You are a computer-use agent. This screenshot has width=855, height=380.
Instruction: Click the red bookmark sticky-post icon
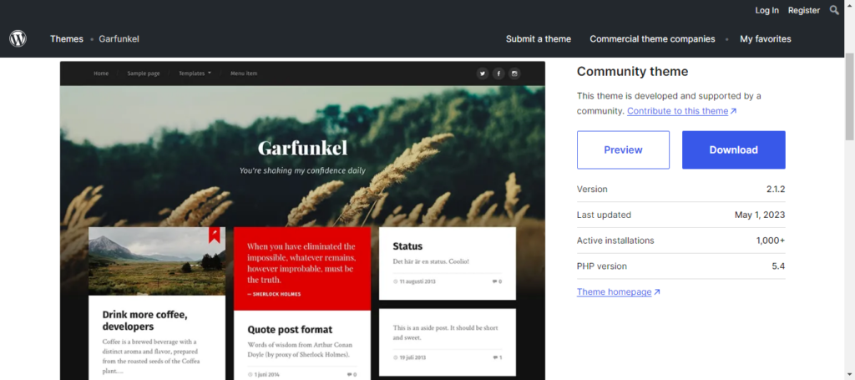click(215, 235)
